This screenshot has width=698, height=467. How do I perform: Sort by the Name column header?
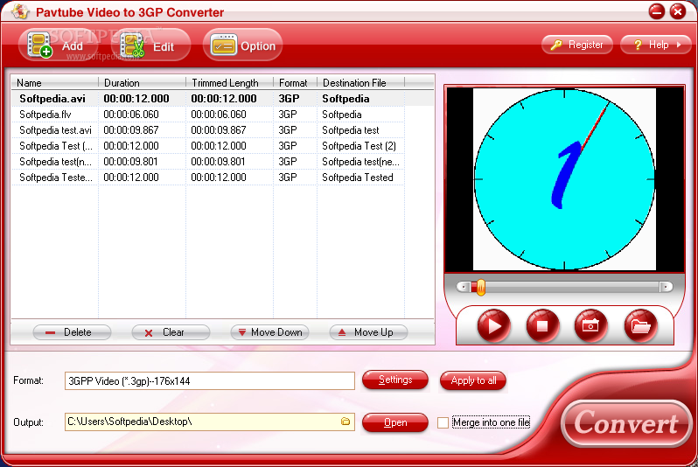click(x=54, y=83)
